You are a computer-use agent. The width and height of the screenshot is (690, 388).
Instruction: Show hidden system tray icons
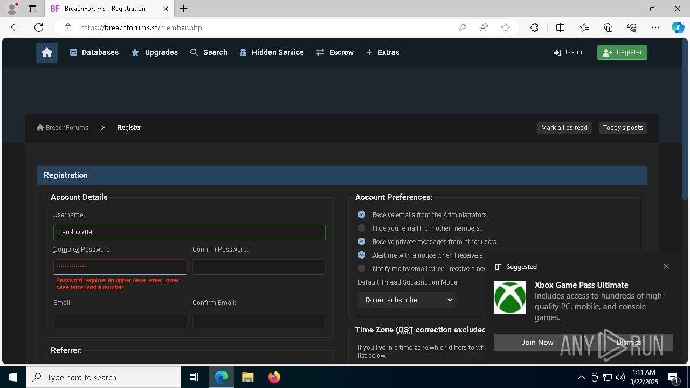click(x=581, y=377)
